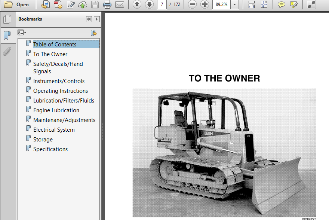Add a sticky note comment

281,4
